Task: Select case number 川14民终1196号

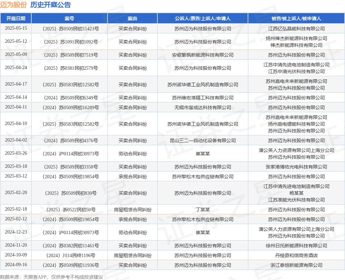Action: [x=79, y=255]
